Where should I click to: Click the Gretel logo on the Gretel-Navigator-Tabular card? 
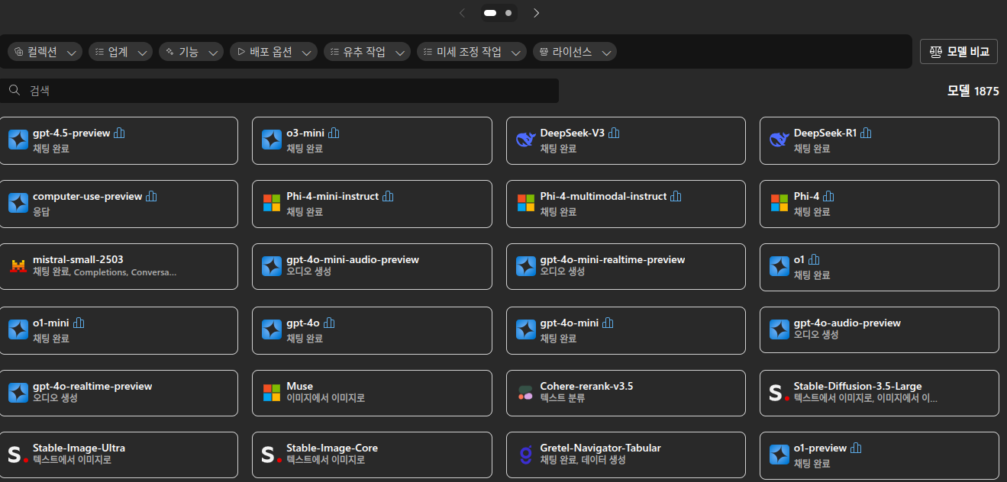525,455
